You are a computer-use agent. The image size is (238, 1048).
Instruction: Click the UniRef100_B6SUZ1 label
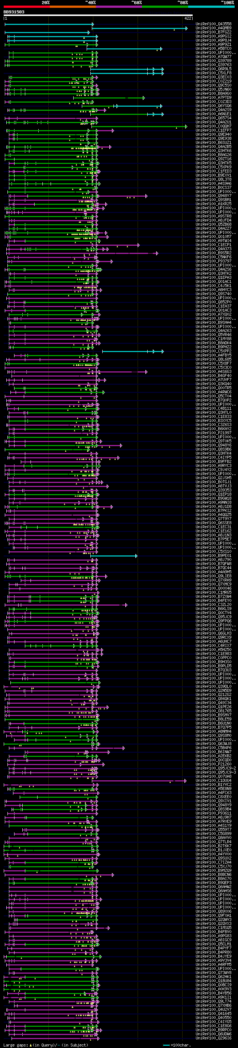[213, 142]
